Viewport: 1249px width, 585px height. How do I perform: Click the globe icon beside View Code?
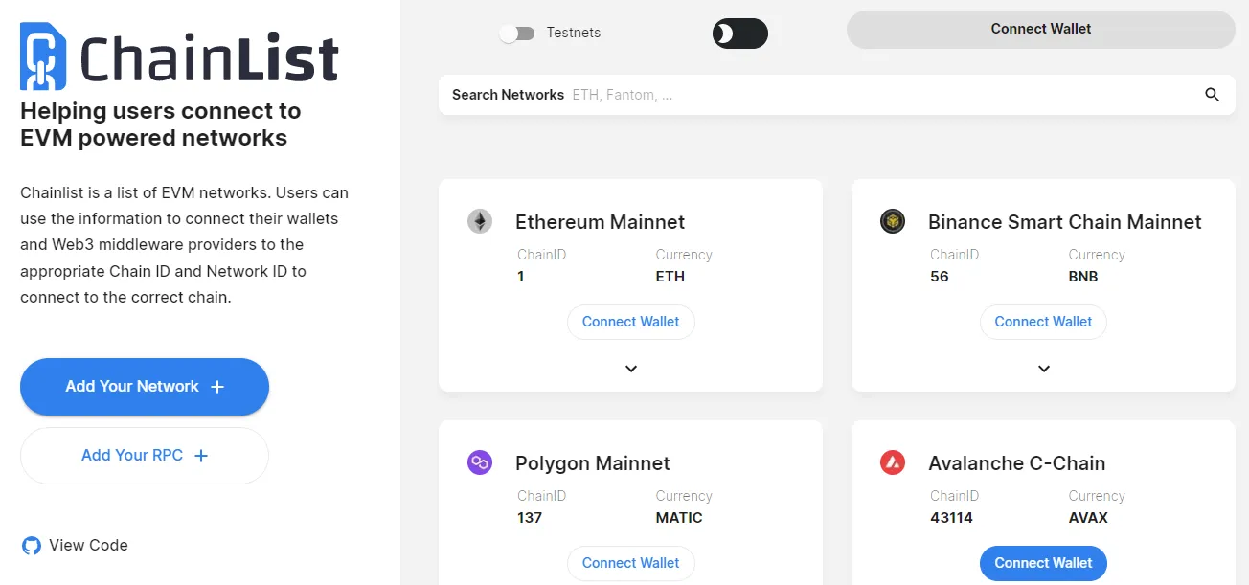pos(29,545)
